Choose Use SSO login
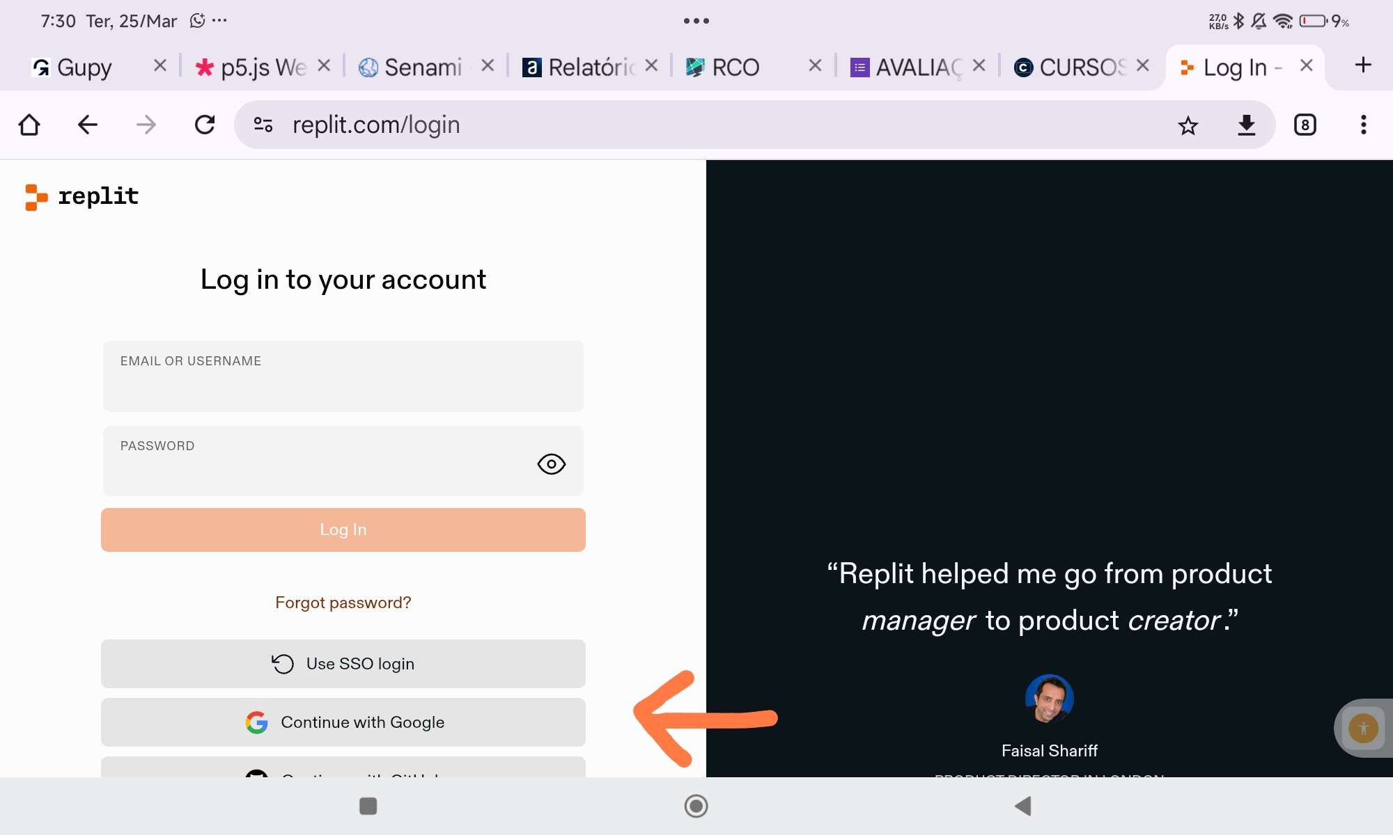The height and width of the screenshot is (835, 1393). point(343,664)
